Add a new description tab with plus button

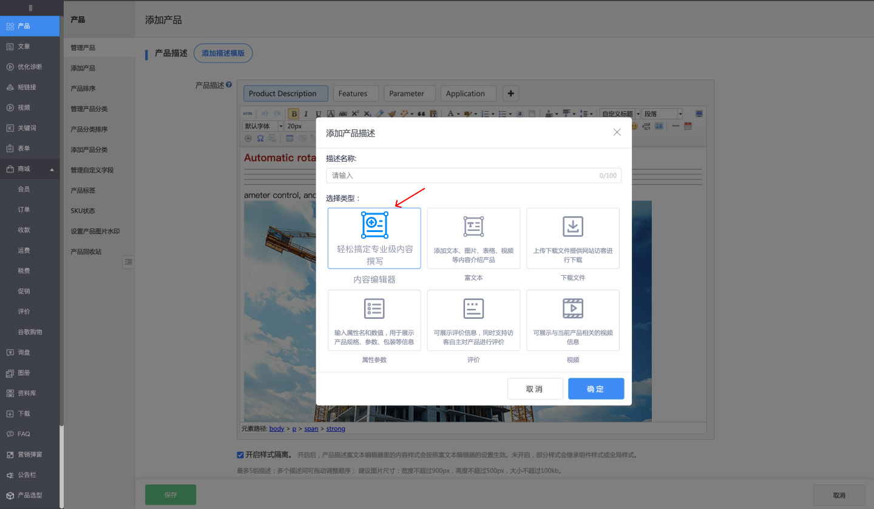coord(510,94)
